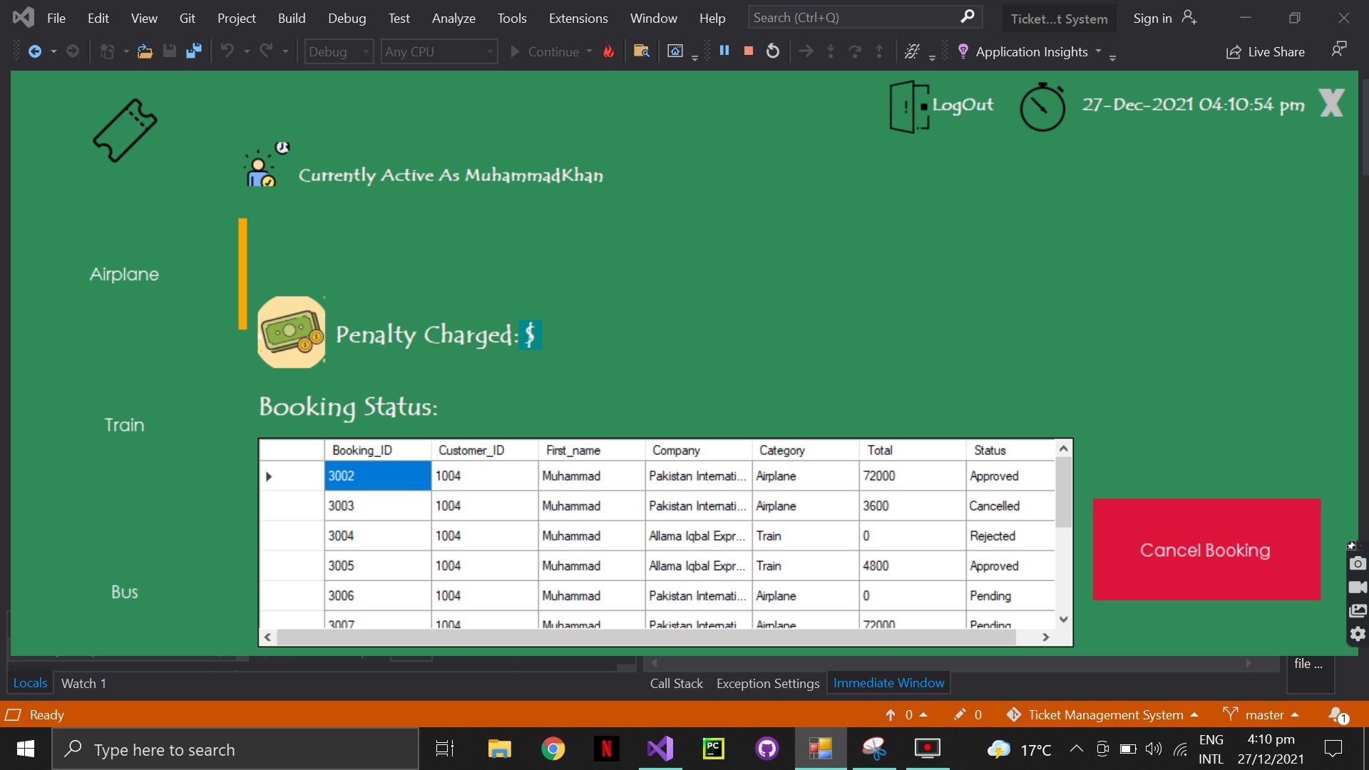1369x770 pixels.
Task: Open the Extensions menu
Action: point(578,18)
